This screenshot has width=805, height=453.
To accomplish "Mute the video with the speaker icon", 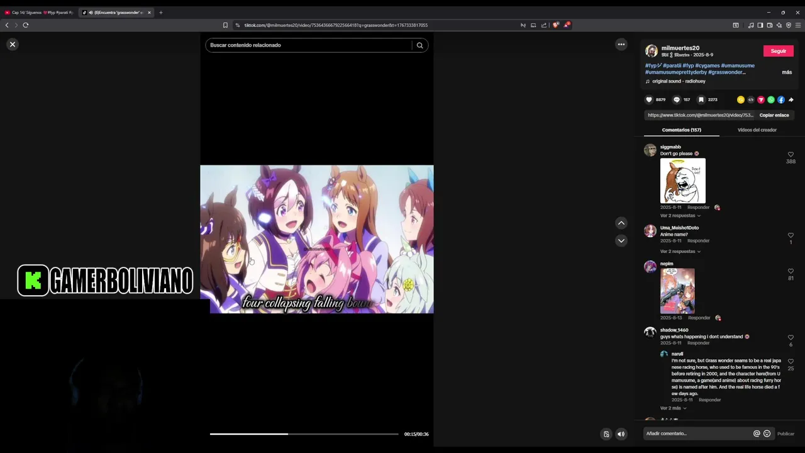I will (x=621, y=434).
